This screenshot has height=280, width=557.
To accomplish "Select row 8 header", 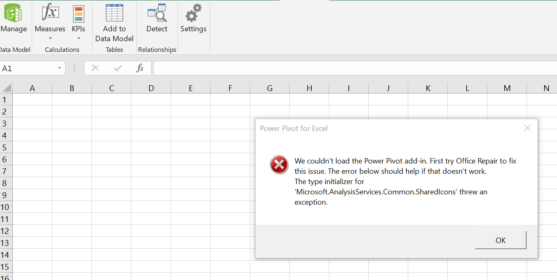I will 6,183.
